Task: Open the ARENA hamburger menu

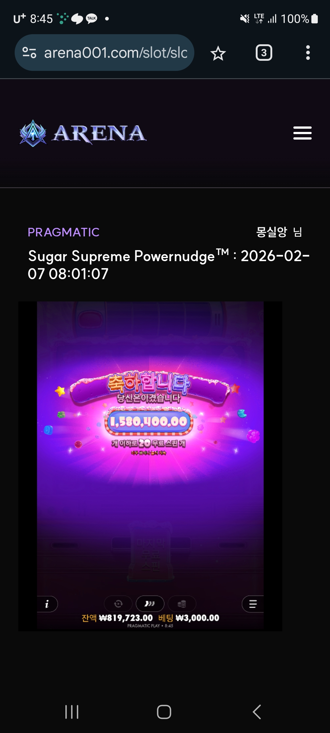Action: [x=302, y=133]
